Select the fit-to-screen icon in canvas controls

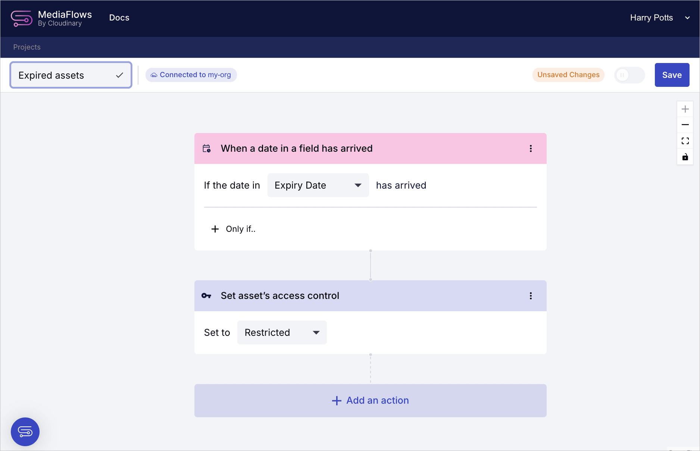click(x=685, y=141)
